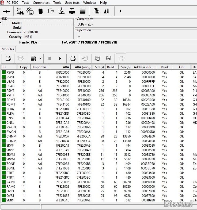Click the stop square in the Modules toolbar
Screen dimensions: 197x210
click(50, 58)
